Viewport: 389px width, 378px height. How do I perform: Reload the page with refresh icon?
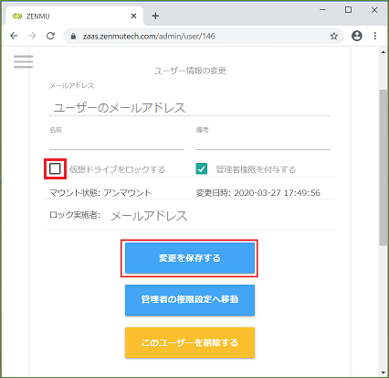pyautogui.click(x=50, y=36)
